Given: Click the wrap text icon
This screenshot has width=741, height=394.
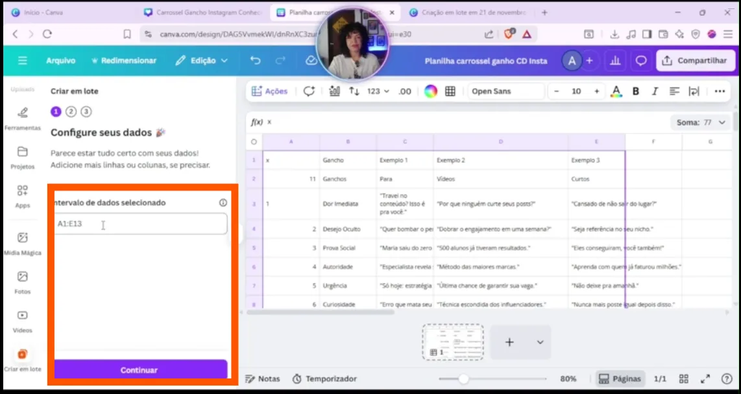Looking at the screenshot, I should click(x=694, y=91).
